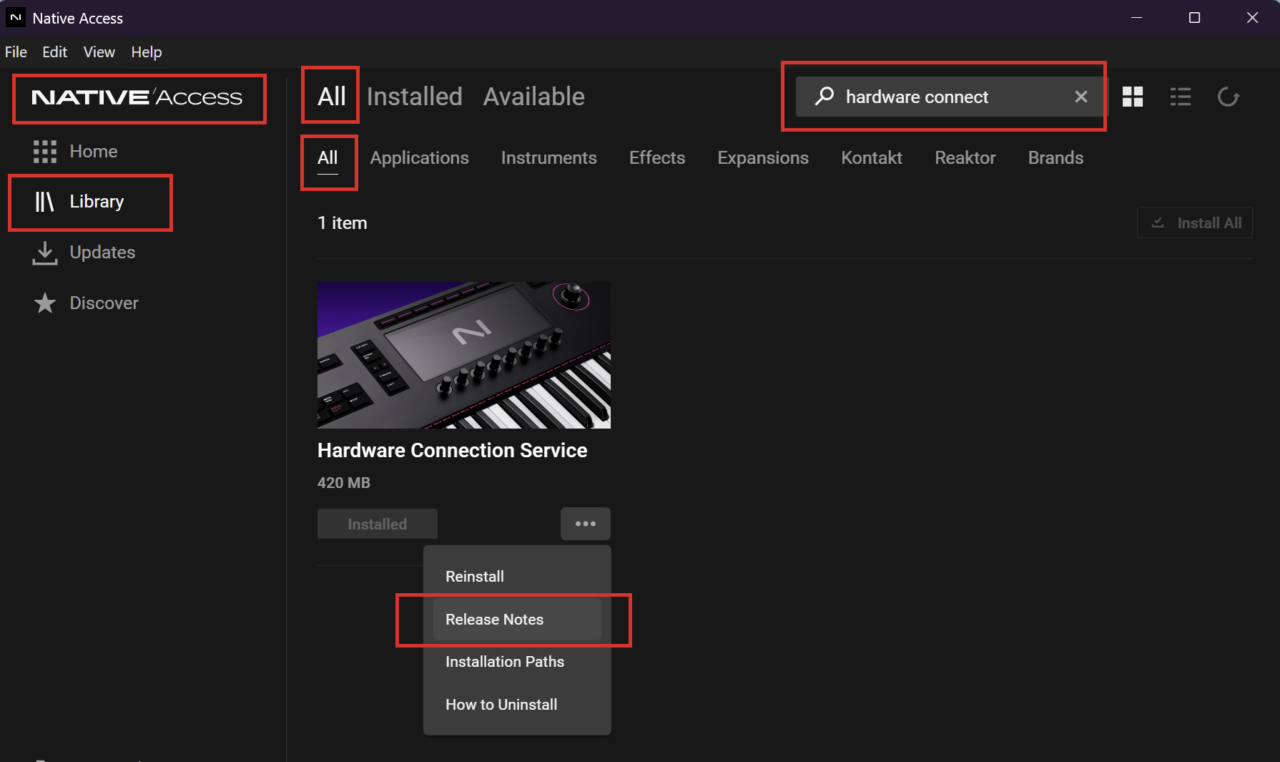The height and width of the screenshot is (762, 1280).
Task: Close the Native Access window
Action: (1252, 18)
